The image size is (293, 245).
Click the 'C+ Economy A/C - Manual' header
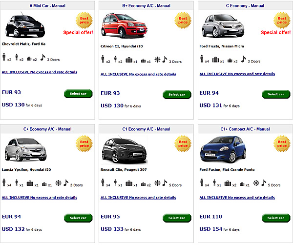[47, 129]
